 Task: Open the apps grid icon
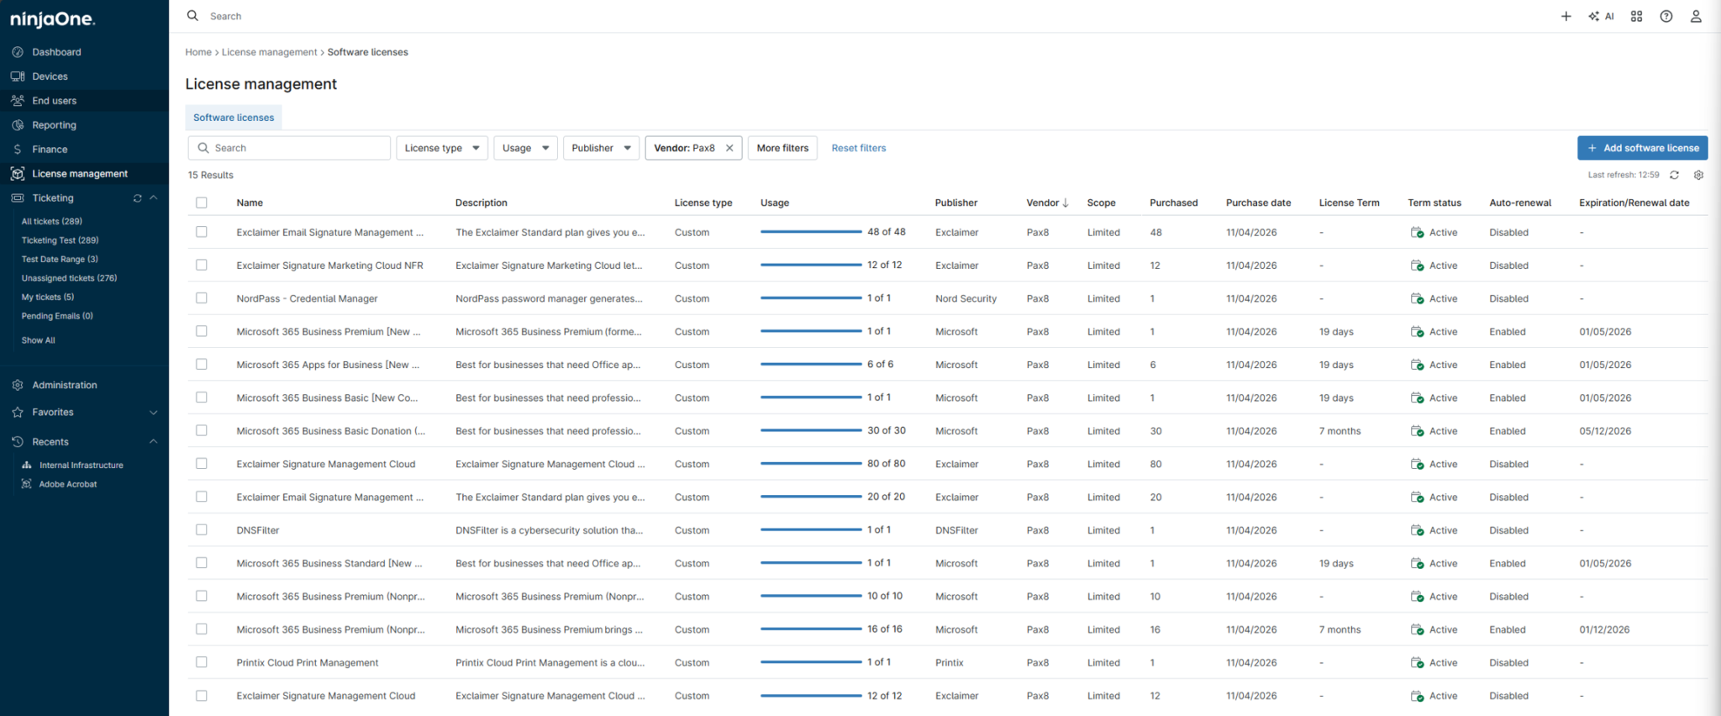click(x=1636, y=16)
